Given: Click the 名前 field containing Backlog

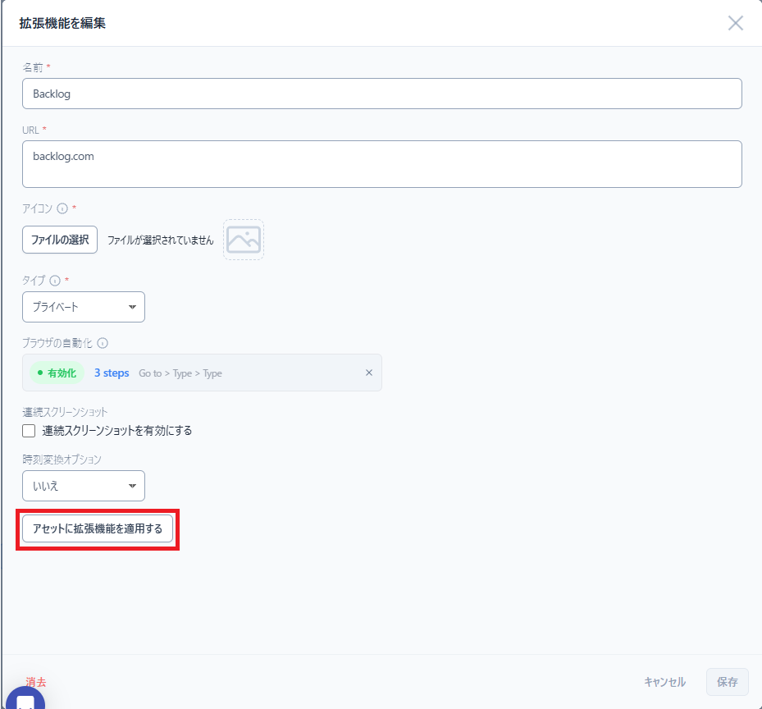Looking at the screenshot, I should pos(381,94).
